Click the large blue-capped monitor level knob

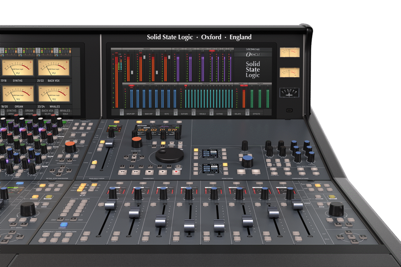click(247, 161)
